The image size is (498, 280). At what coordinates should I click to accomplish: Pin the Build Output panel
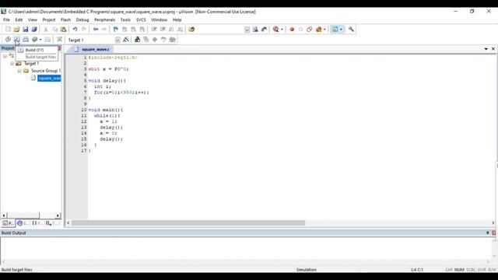click(x=488, y=233)
